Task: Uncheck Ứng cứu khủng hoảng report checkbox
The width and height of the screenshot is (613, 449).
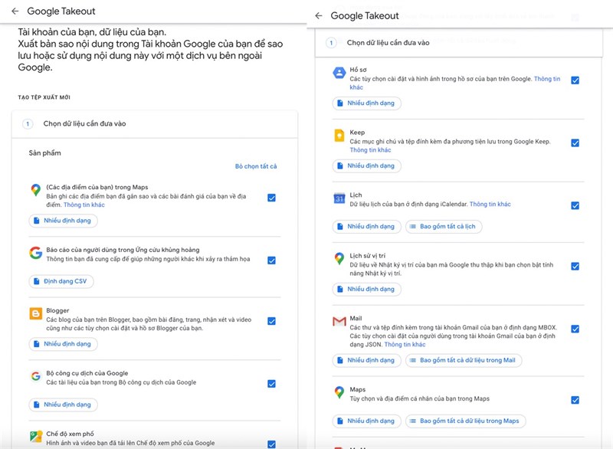Action: [x=271, y=261]
